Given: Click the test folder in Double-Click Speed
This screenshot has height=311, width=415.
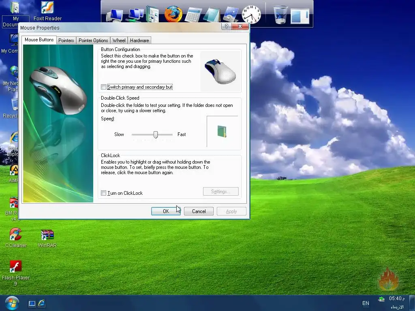Looking at the screenshot, I should pyautogui.click(x=222, y=132).
